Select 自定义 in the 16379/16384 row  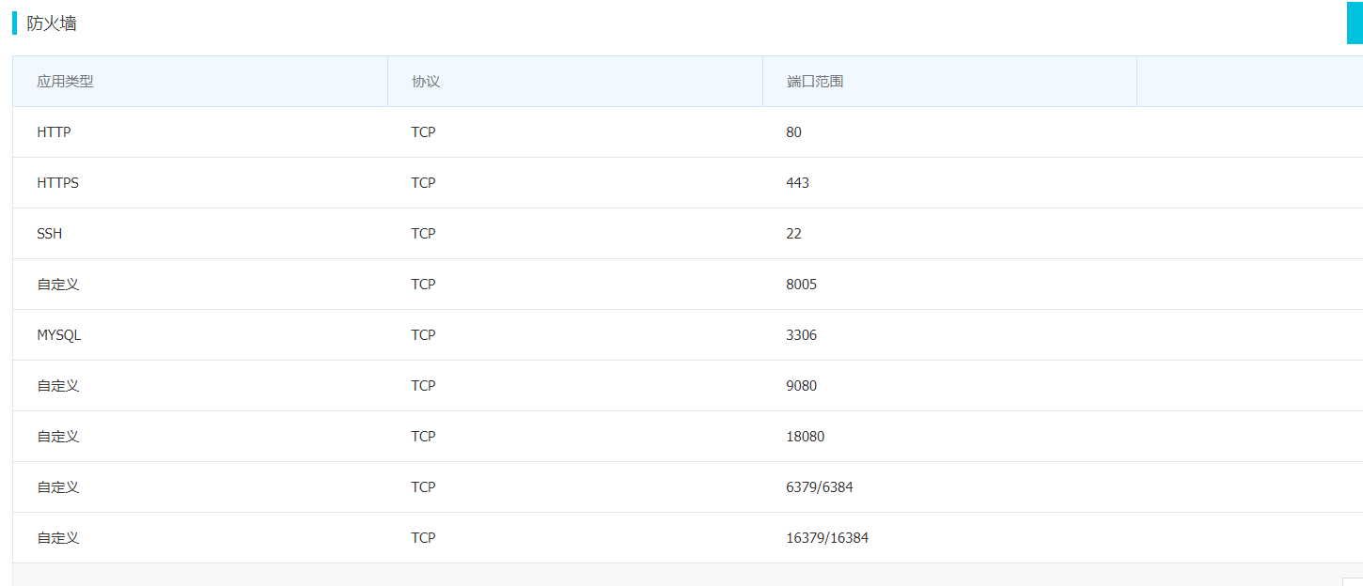(58, 538)
